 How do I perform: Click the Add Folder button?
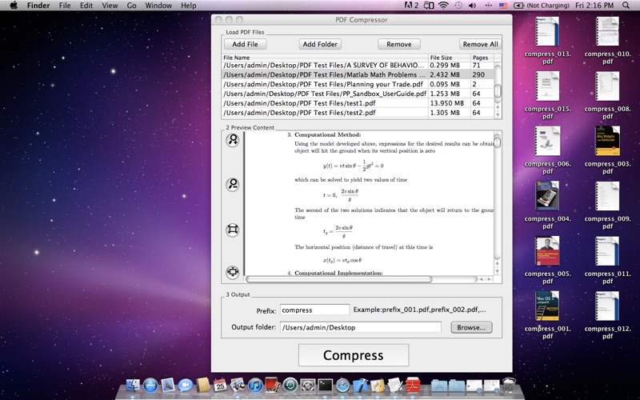pos(320,44)
